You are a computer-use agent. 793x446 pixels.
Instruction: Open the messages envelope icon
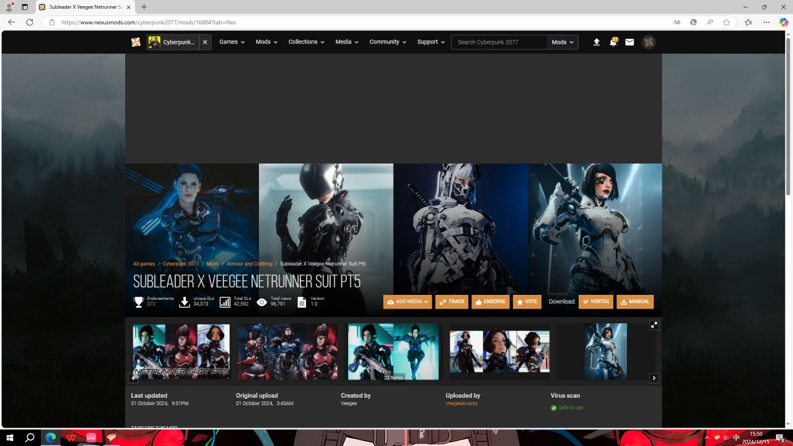629,42
